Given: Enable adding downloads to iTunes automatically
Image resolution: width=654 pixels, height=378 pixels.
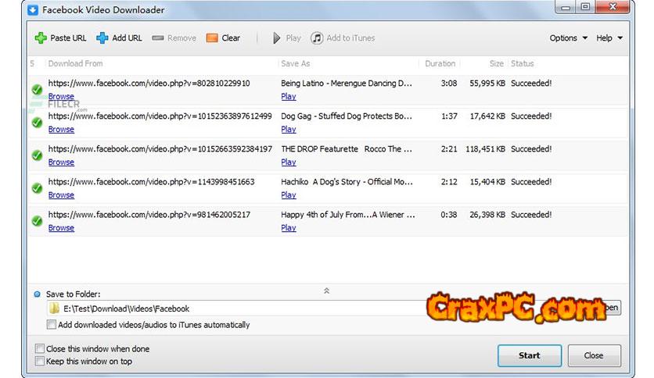Looking at the screenshot, I should 52,325.
